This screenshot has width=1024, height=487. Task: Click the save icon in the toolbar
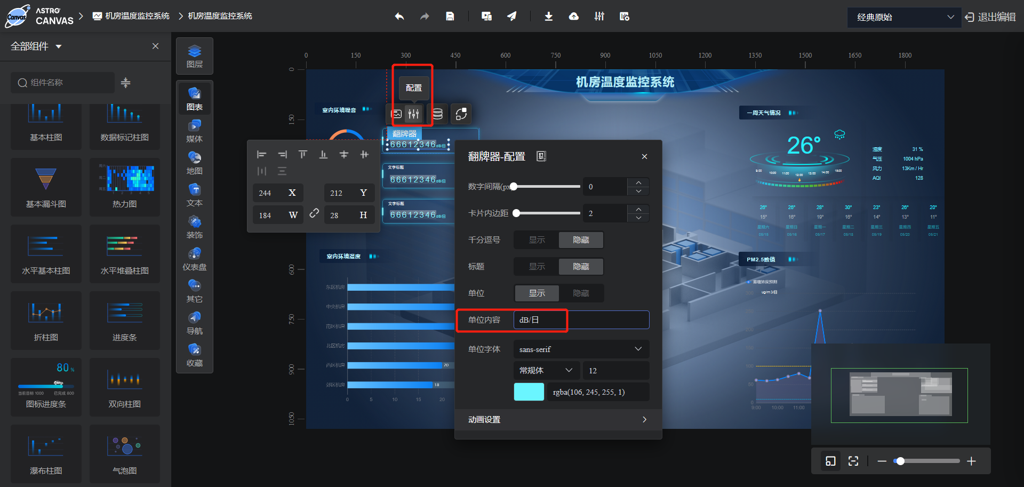pyautogui.click(x=450, y=16)
